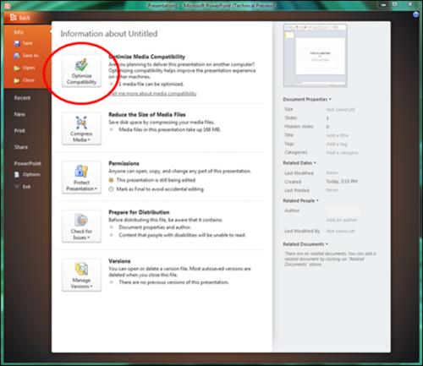Click Add an author
The height and width of the screenshot is (366, 423).
point(342,220)
